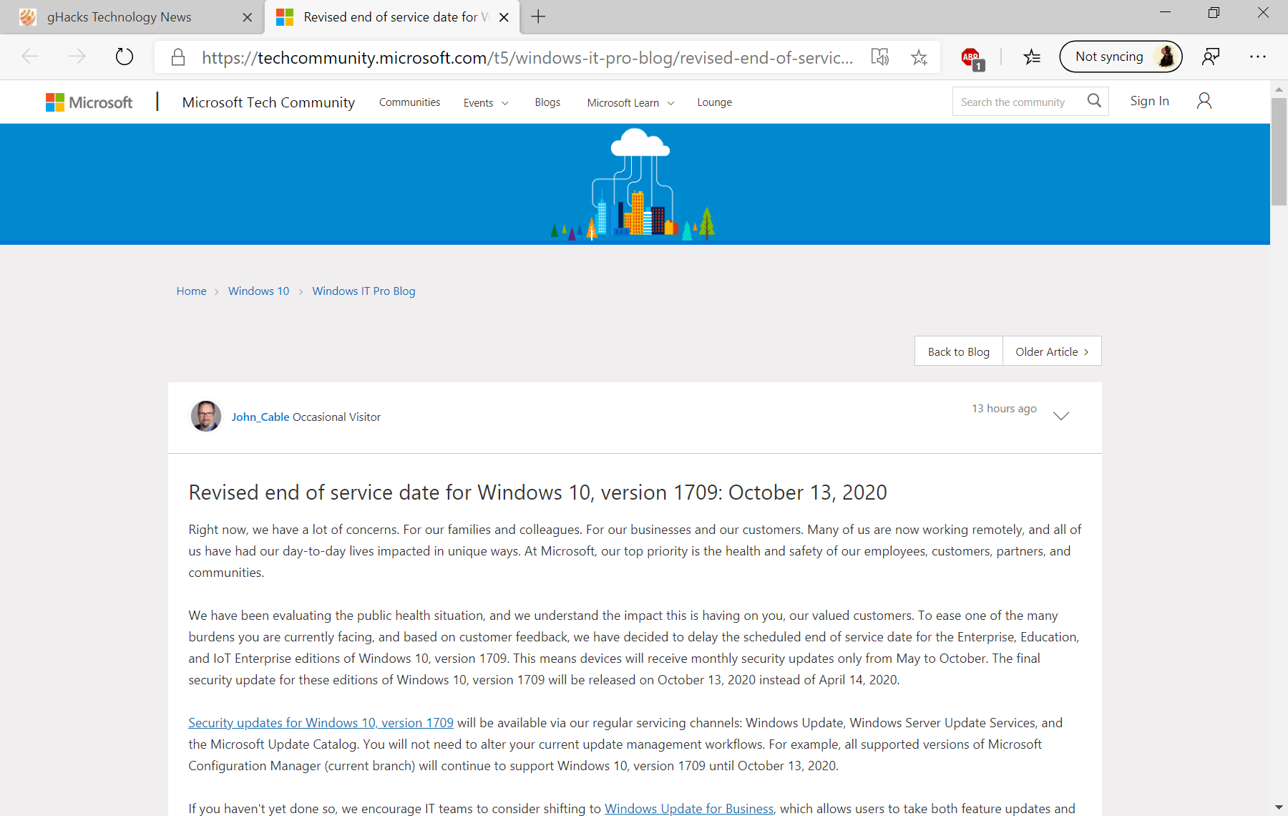The image size is (1288, 816).
Task: Click the address bar URL
Action: 527,57
